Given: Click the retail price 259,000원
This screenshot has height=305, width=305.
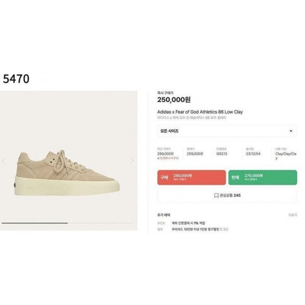Looking at the screenshot, I should click(x=195, y=154).
